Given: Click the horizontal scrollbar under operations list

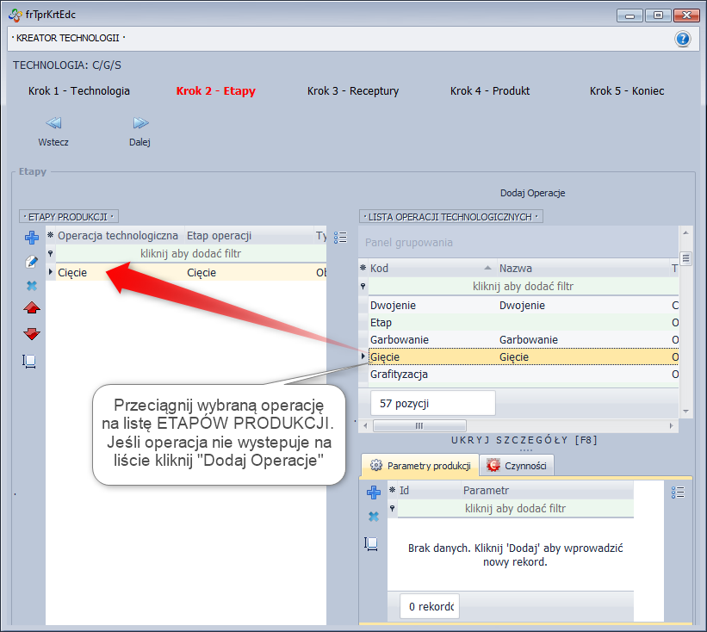Looking at the screenshot, I should tap(419, 426).
